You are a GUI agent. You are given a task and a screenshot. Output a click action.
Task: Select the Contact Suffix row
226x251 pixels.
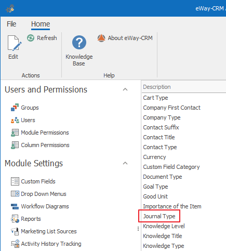click(183, 127)
